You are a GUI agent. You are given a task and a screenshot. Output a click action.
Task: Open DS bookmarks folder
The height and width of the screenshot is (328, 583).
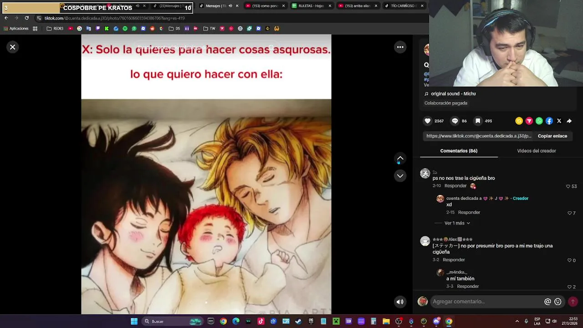pyautogui.click(x=174, y=28)
